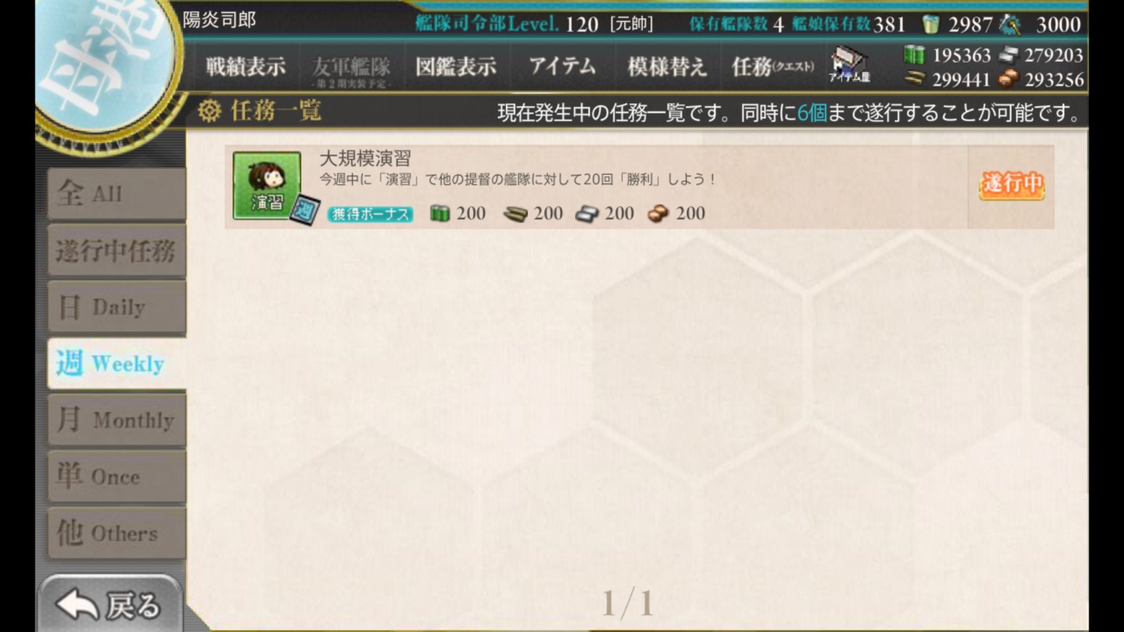The width and height of the screenshot is (1124, 632).
Task: Switch to the 単 Once quests tab
Action: tap(117, 476)
